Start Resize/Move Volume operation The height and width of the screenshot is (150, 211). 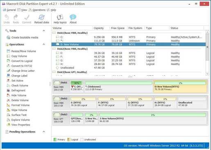pyautogui.click(x=21, y=51)
